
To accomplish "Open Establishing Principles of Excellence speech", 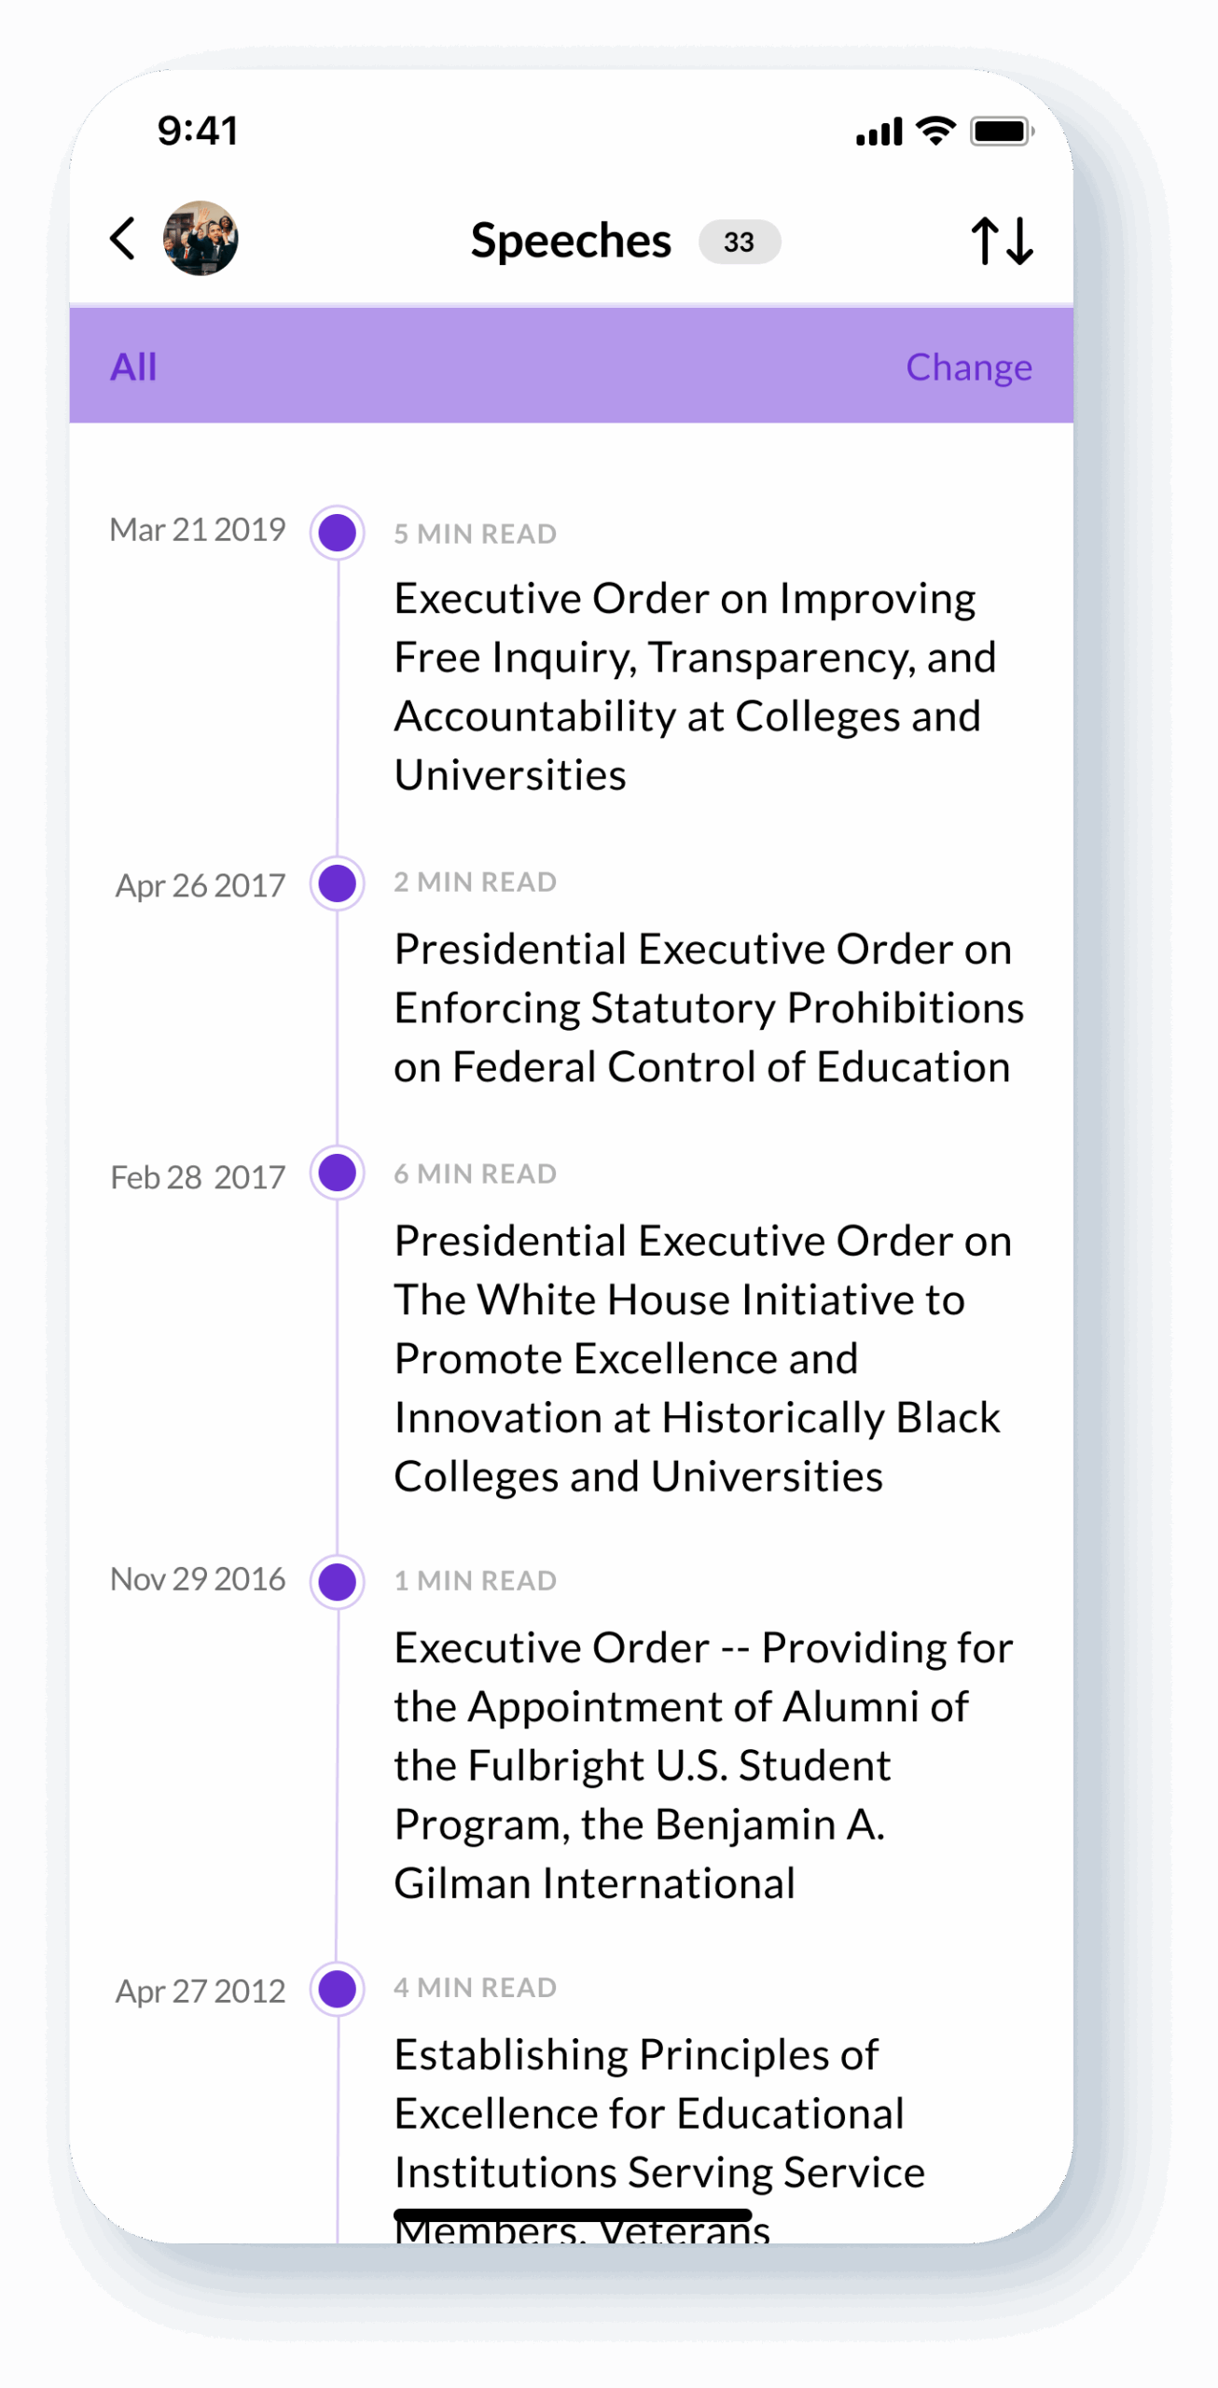I will (x=657, y=2113).
